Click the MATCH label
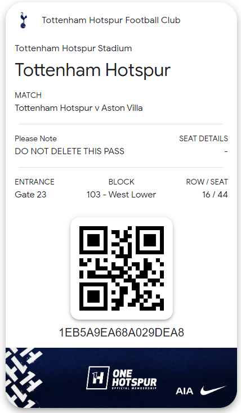The width and height of the screenshot is (241, 413). point(28,95)
